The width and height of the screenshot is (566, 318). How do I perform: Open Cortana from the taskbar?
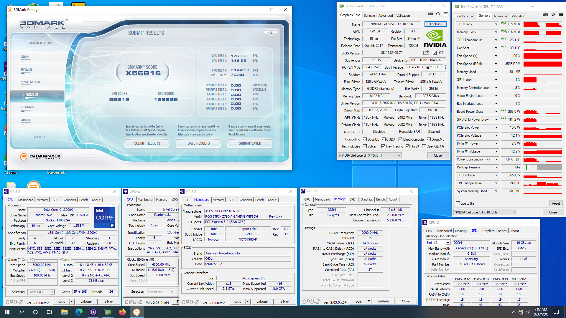click(35, 312)
